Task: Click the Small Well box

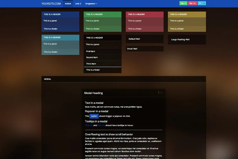Action: [x=144, y=49]
